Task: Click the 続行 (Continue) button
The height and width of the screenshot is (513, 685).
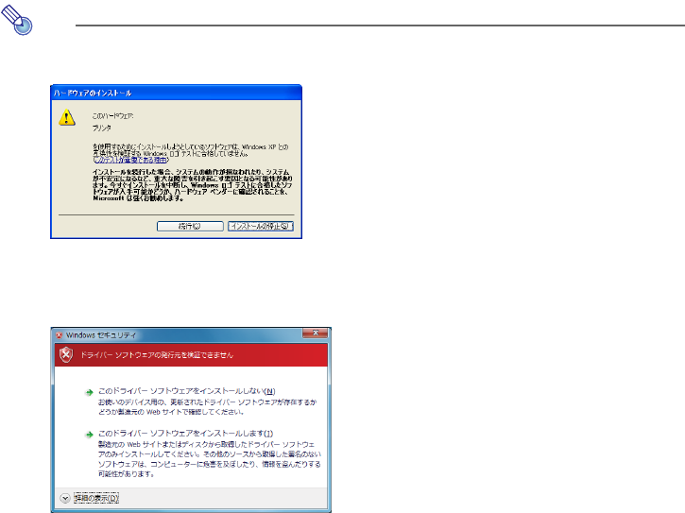Action: (190, 226)
